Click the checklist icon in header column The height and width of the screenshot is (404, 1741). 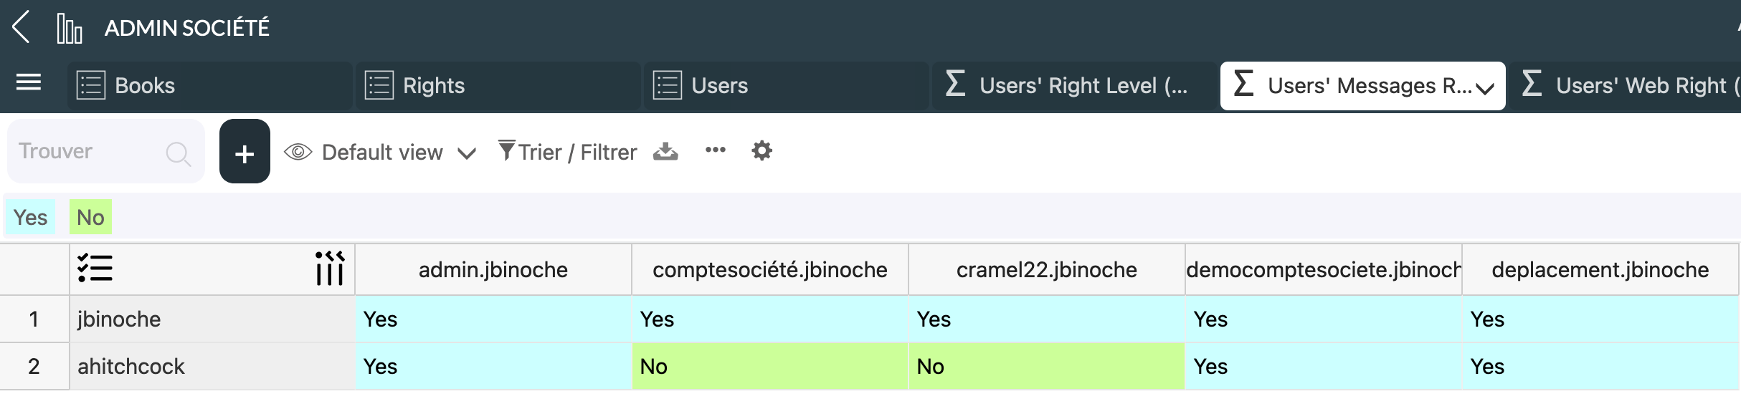point(95,269)
